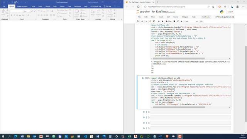Select the Visio Review tab
The height and width of the screenshot is (139, 247).
coord(62,7)
